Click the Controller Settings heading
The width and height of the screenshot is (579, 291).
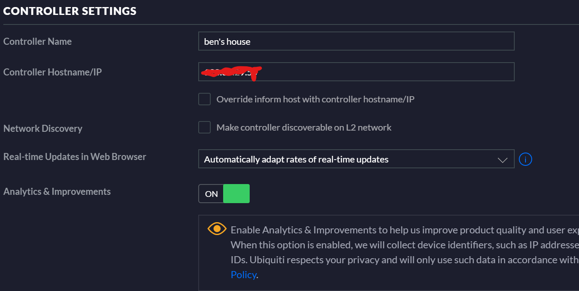coord(70,11)
